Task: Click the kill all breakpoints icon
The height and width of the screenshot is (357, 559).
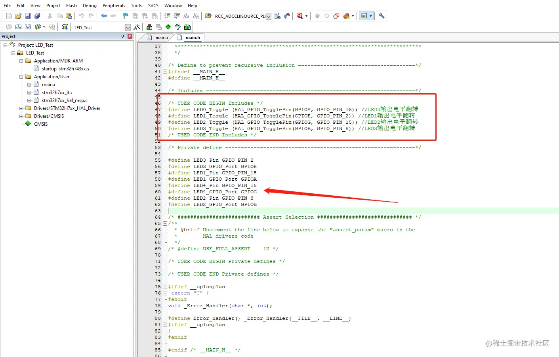Action: click(x=347, y=16)
